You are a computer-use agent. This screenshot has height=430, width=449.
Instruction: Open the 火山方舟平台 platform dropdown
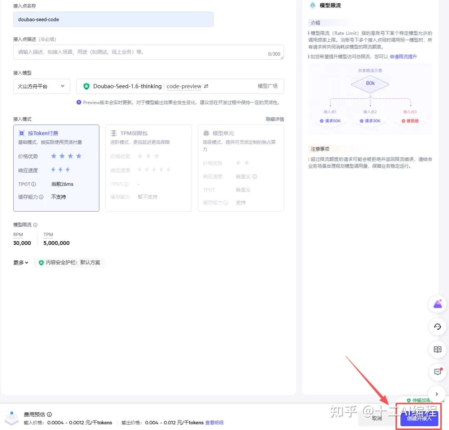pyautogui.click(x=42, y=86)
